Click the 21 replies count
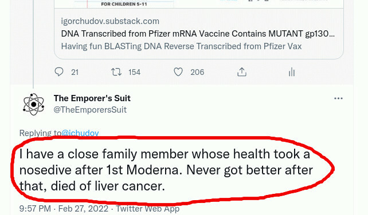 [75, 72]
